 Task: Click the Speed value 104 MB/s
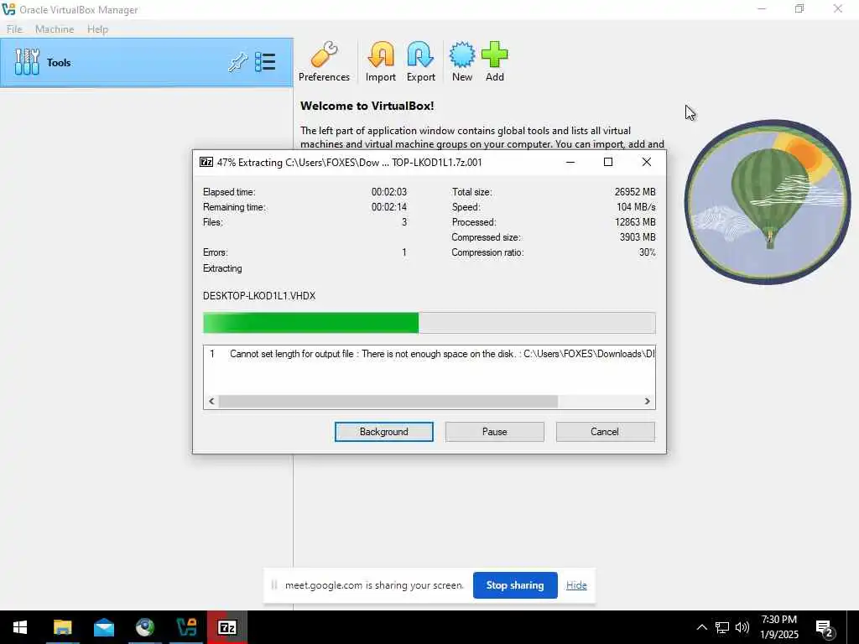[636, 207]
